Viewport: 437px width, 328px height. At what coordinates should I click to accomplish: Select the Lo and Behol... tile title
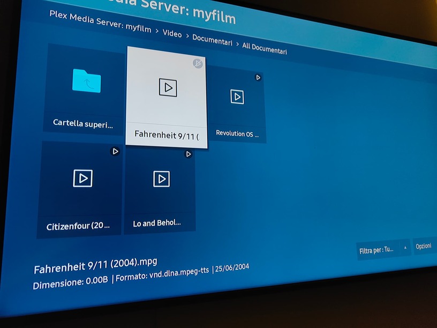[157, 223]
